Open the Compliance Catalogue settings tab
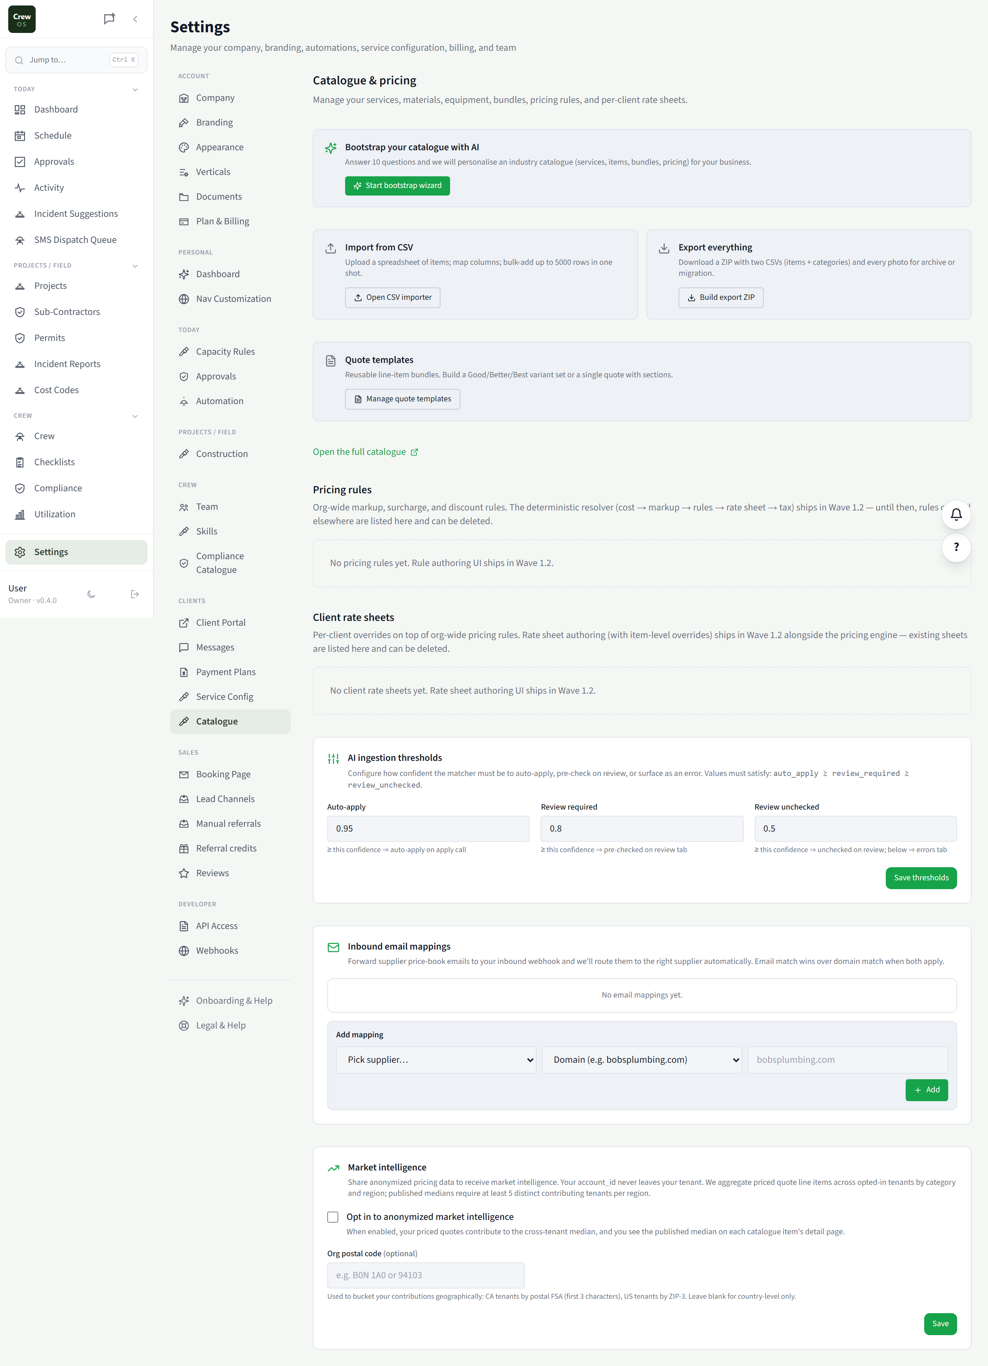Image resolution: width=988 pixels, height=1366 pixels. point(230,563)
